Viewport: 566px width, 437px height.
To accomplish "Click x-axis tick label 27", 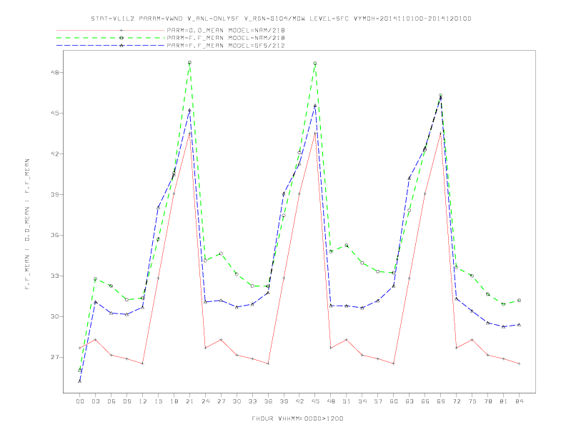I will [x=221, y=401].
